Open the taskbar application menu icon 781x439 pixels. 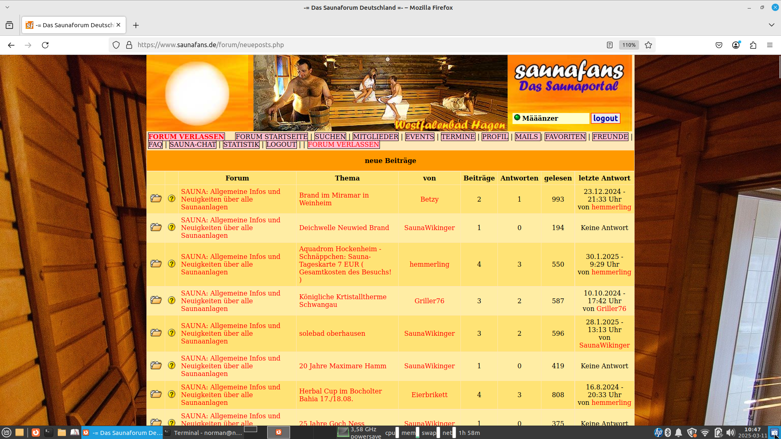pyautogui.click(x=6, y=432)
